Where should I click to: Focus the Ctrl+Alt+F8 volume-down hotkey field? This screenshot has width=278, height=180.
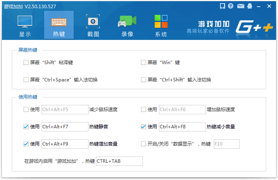click(x=182, y=127)
